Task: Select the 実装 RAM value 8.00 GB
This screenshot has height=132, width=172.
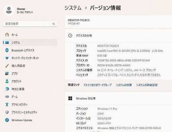Action: 102,56
